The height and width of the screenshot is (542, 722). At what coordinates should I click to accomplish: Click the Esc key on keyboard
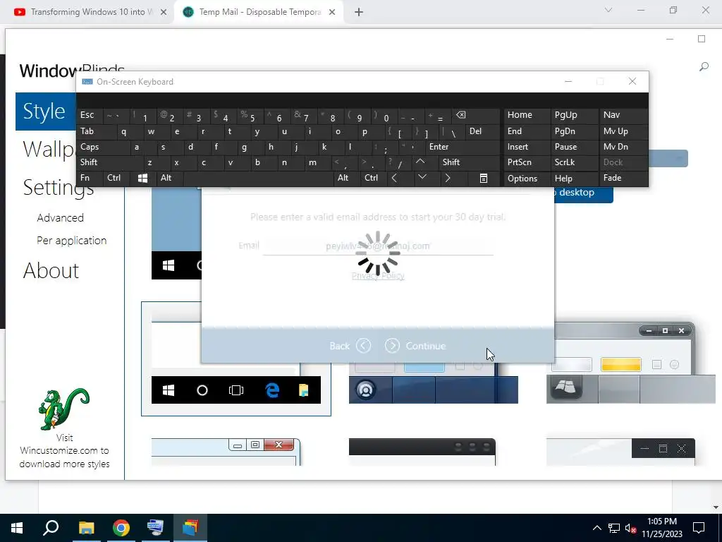pyautogui.click(x=90, y=115)
